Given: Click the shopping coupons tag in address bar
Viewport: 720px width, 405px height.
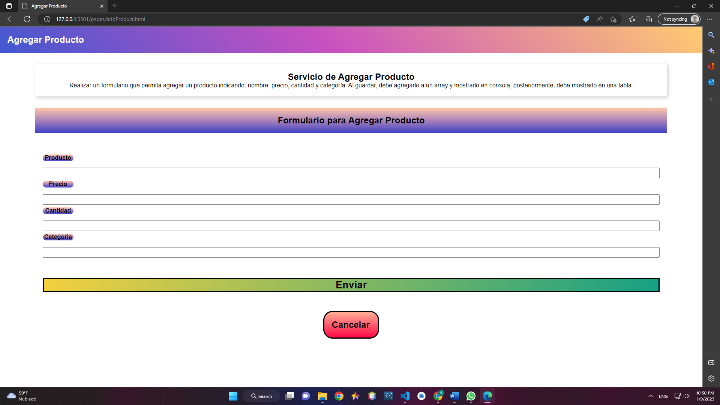Looking at the screenshot, I should coord(586,19).
